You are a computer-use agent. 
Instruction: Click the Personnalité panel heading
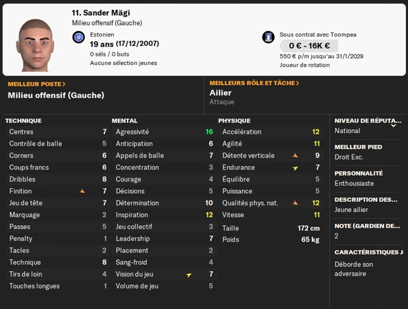pyautogui.click(x=358, y=173)
